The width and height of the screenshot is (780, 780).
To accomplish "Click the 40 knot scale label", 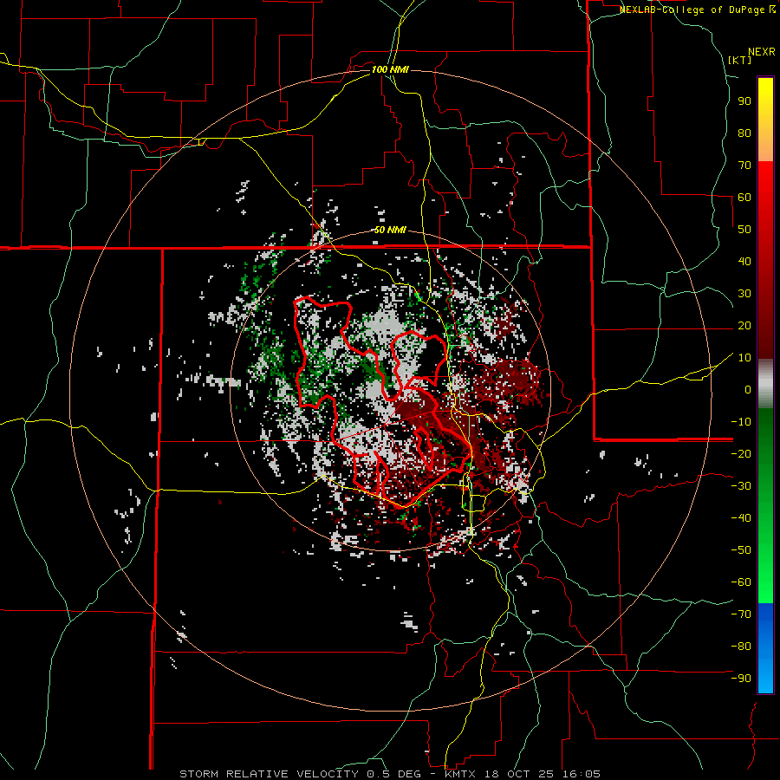I will (744, 261).
